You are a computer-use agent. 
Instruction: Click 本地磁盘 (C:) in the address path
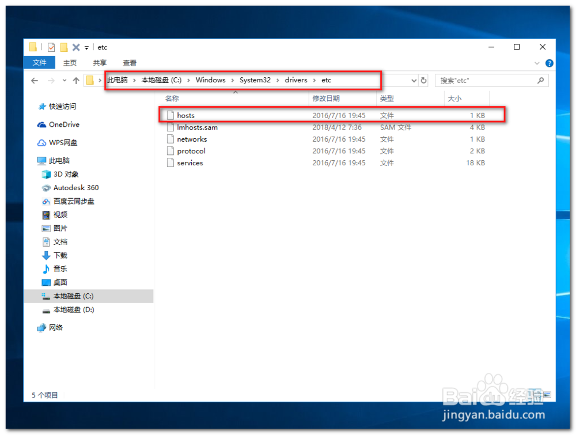point(162,80)
